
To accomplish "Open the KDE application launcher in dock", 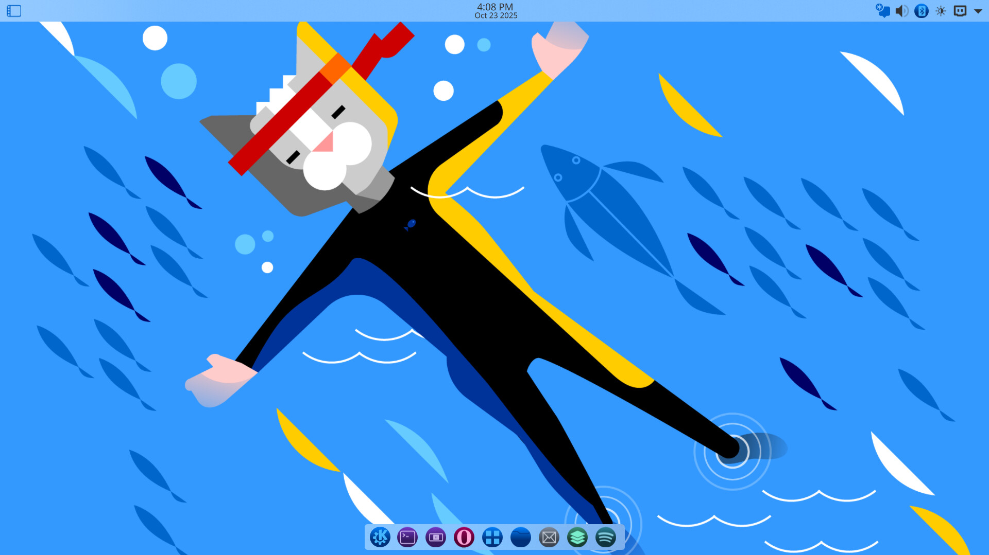I will tap(380, 538).
